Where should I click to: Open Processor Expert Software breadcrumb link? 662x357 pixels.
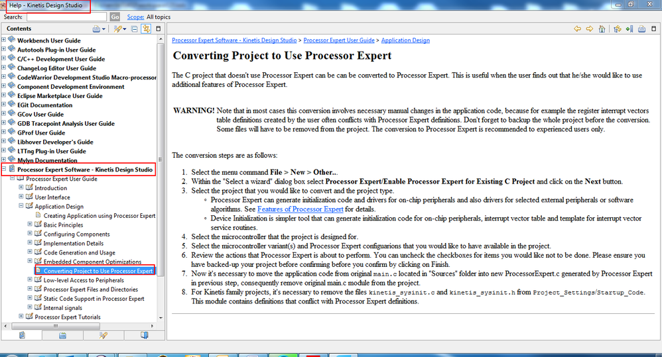coord(234,40)
